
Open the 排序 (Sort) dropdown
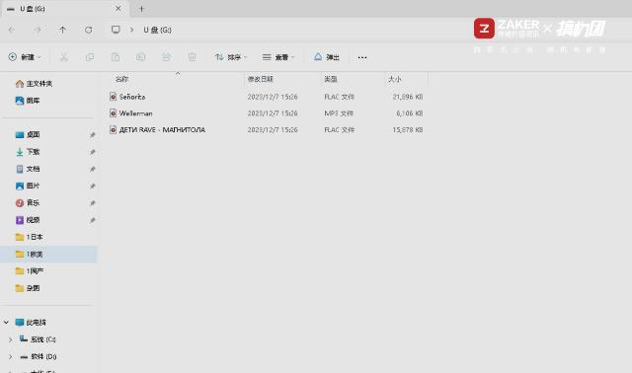(x=231, y=57)
